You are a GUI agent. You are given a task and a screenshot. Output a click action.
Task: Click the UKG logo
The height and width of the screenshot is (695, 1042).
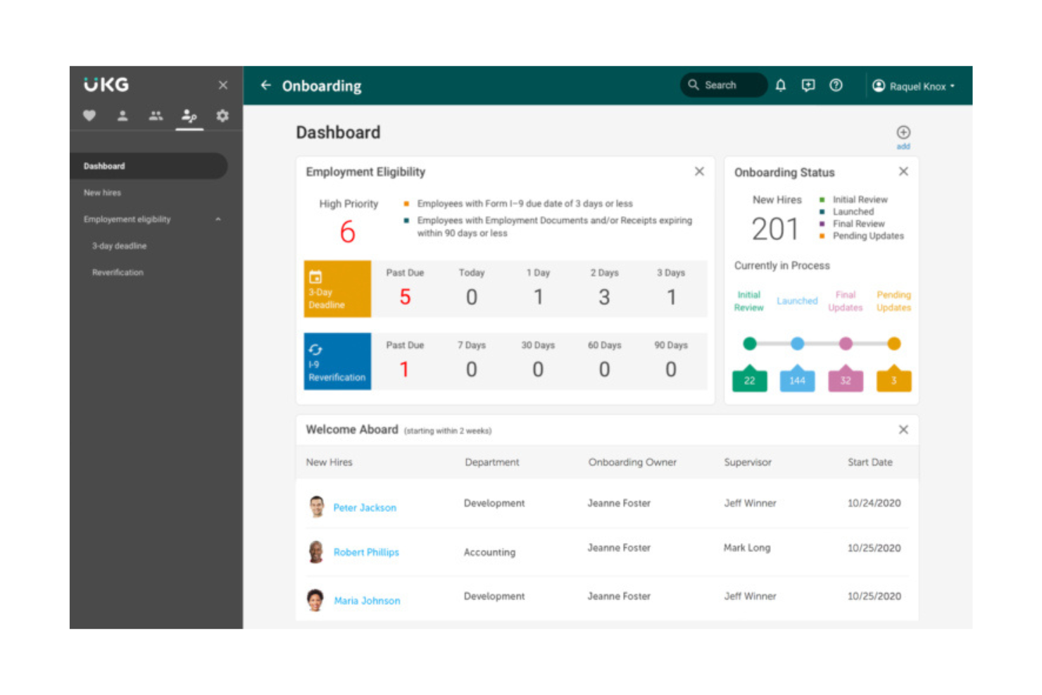[106, 84]
